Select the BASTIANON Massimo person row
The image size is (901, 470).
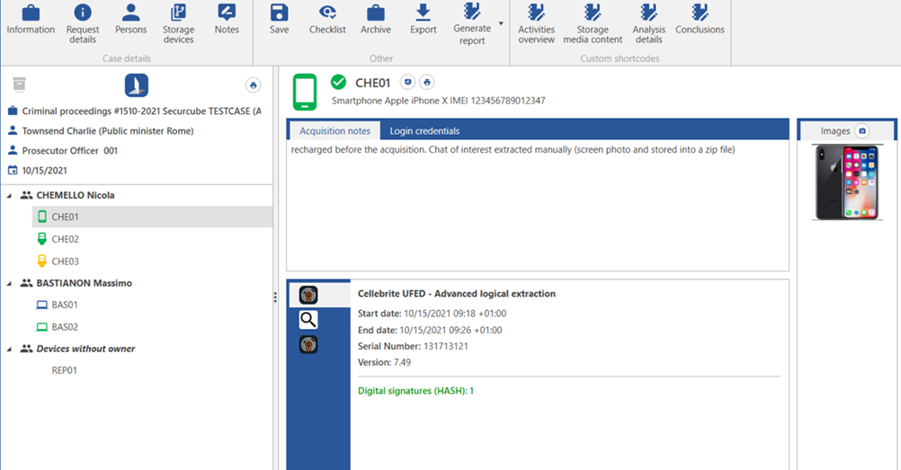pos(84,283)
